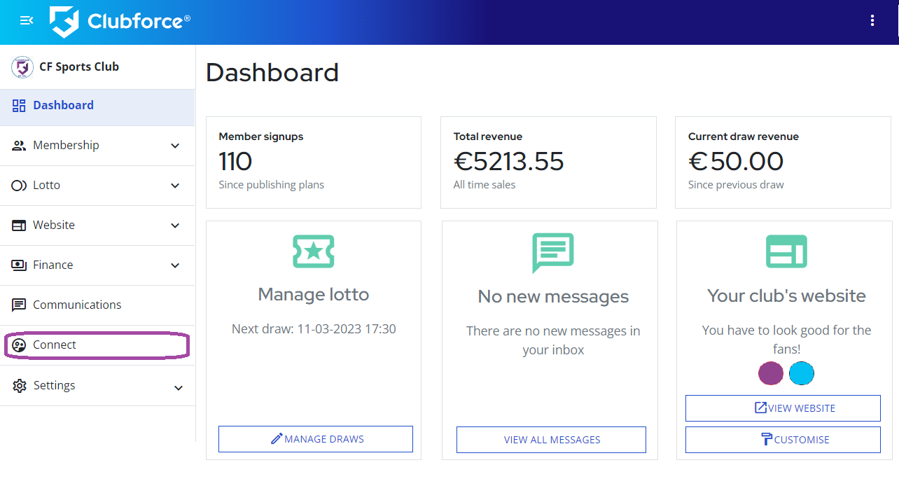This screenshot has height=486, width=899.
Task: Open the three-dot more options menu
Action: [x=872, y=21]
